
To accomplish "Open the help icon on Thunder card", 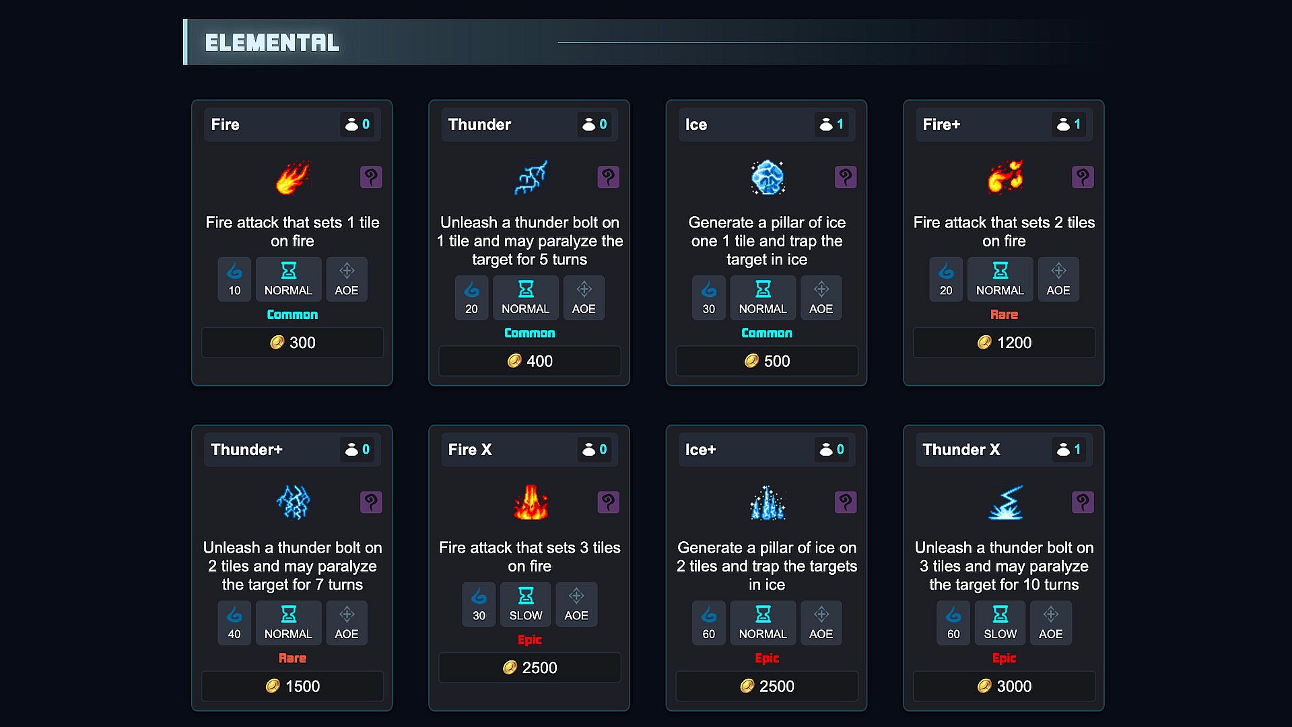I will tap(607, 178).
